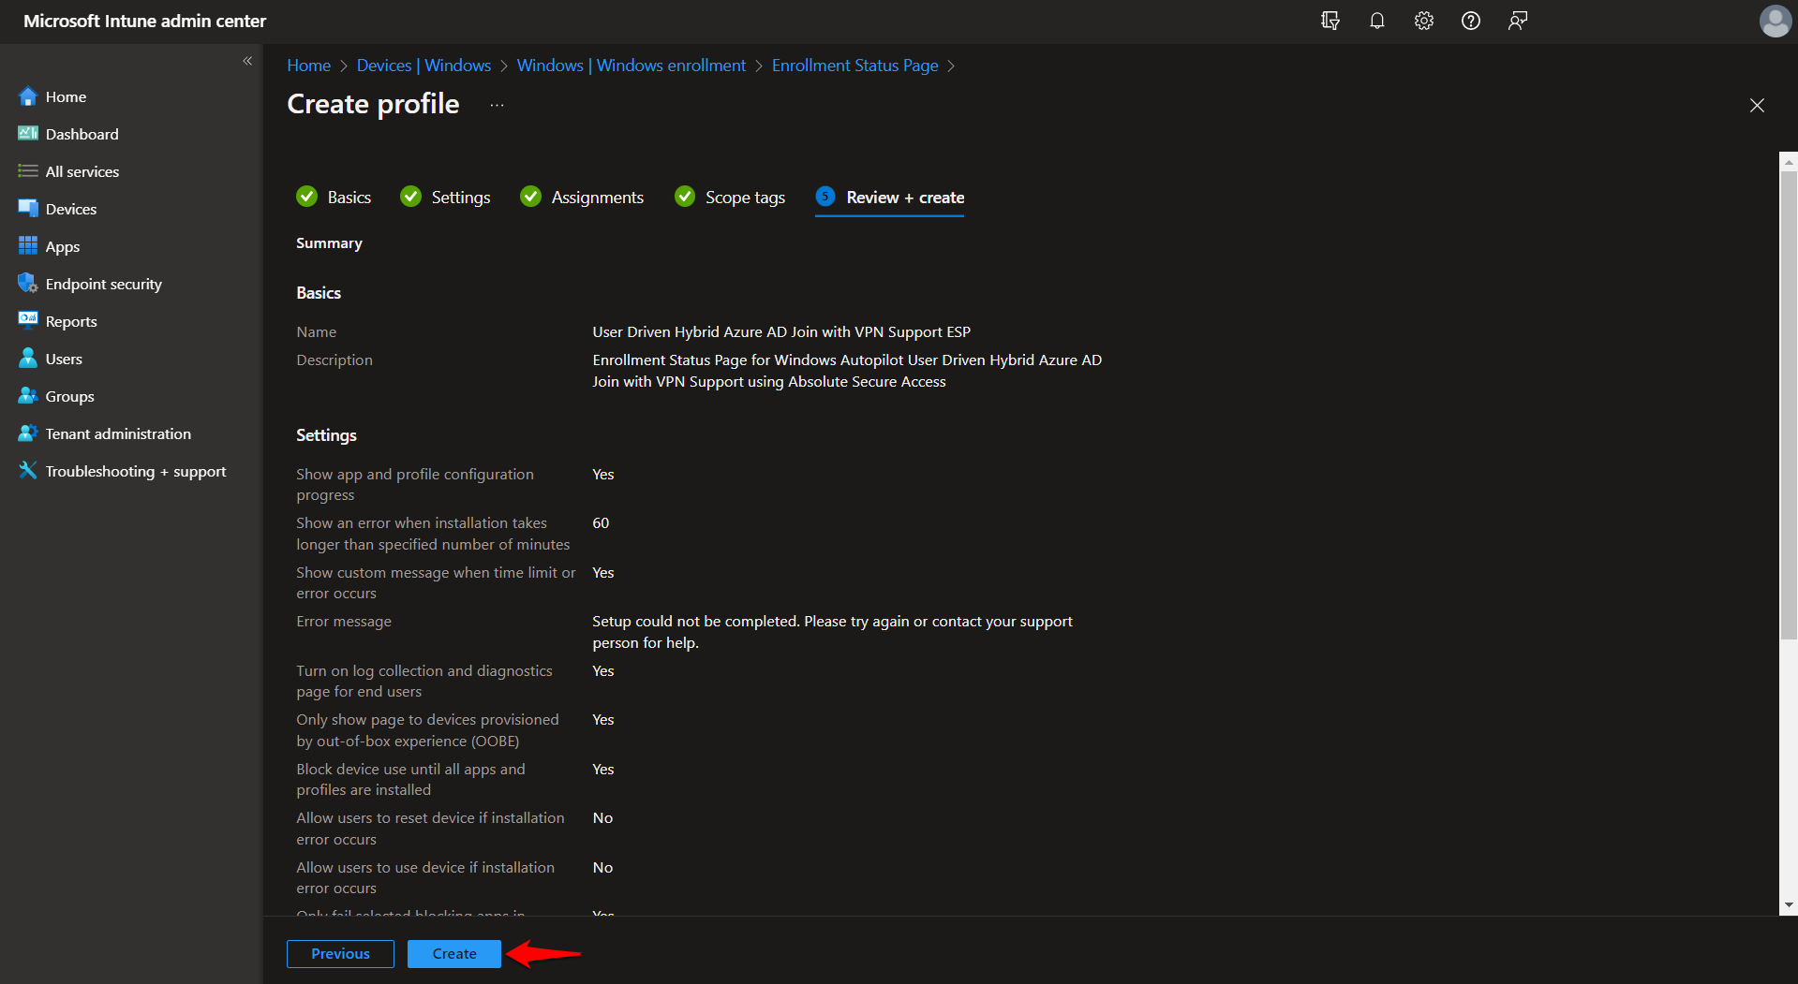Click the account avatar in the top bar
The height and width of the screenshot is (984, 1798).
click(x=1775, y=21)
